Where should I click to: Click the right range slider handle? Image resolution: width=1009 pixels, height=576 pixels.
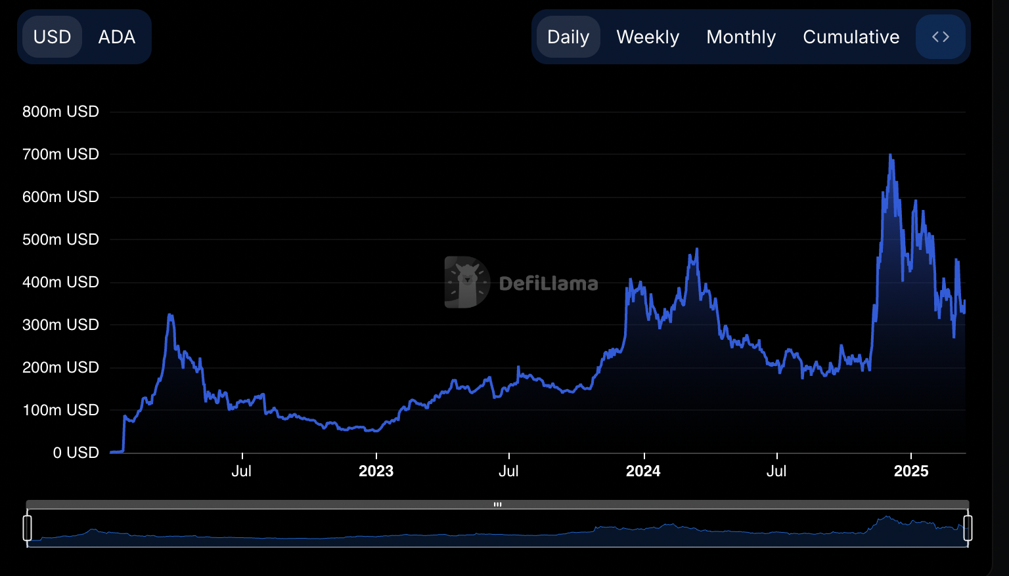click(968, 528)
